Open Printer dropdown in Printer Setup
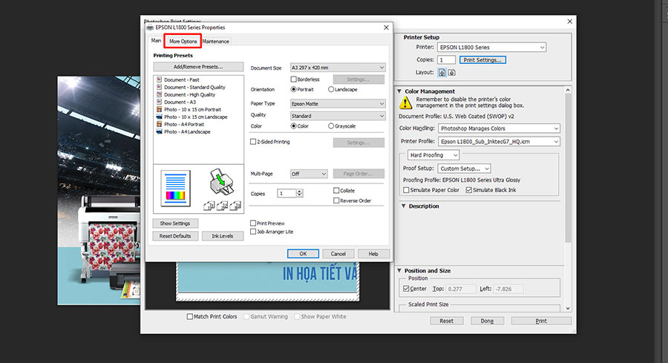 coord(491,48)
